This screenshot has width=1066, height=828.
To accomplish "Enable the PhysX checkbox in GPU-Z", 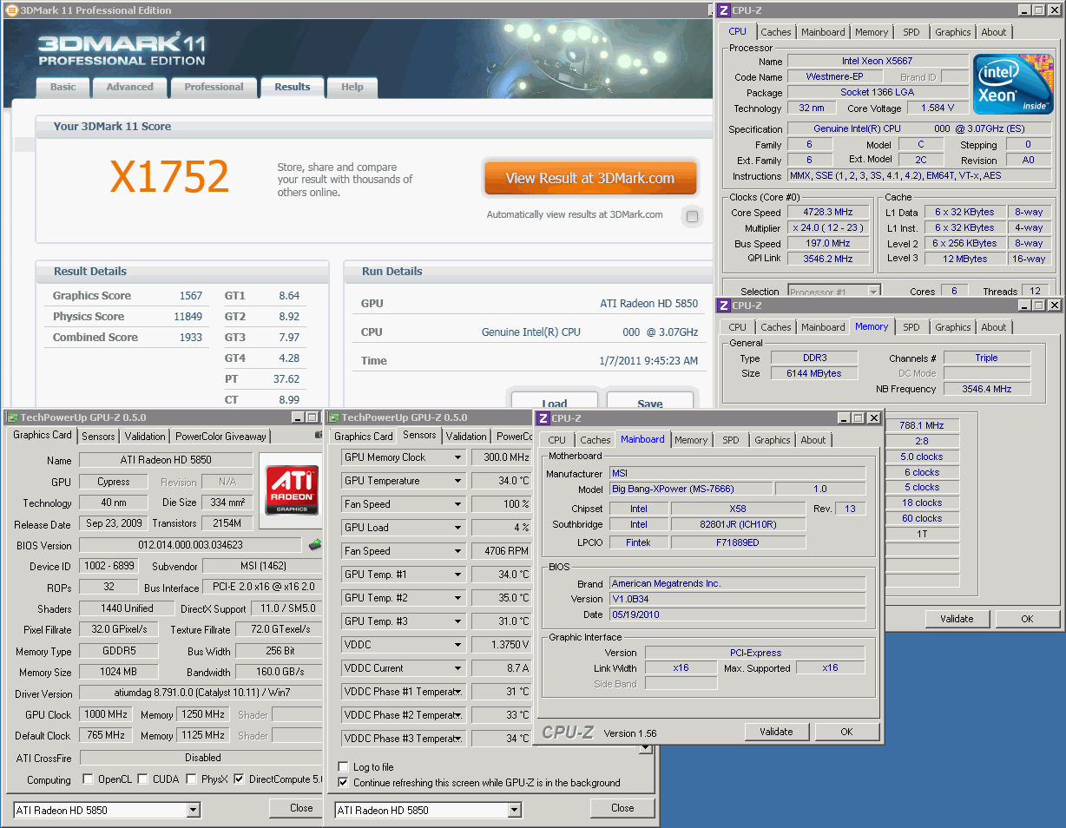I will [191, 779].
